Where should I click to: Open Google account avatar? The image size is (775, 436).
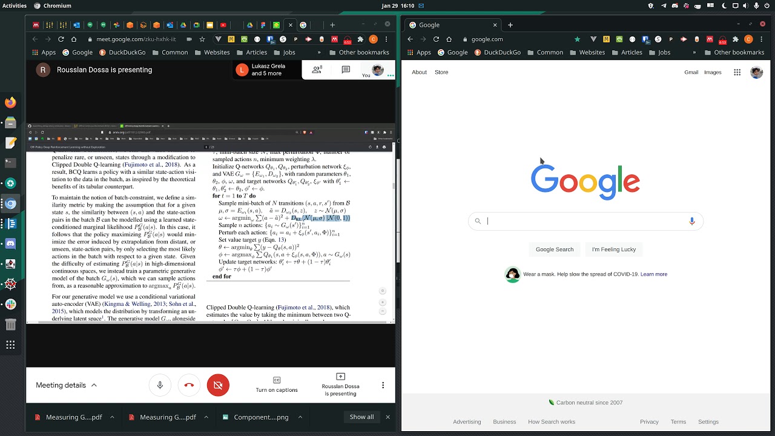click(x=756, y=72)
